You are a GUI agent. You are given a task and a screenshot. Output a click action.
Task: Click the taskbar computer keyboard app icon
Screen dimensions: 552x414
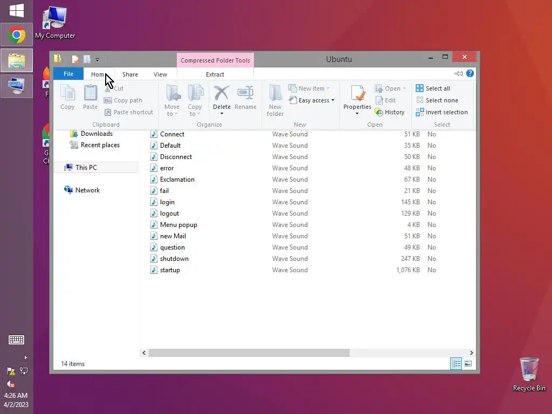click(17, 86)
